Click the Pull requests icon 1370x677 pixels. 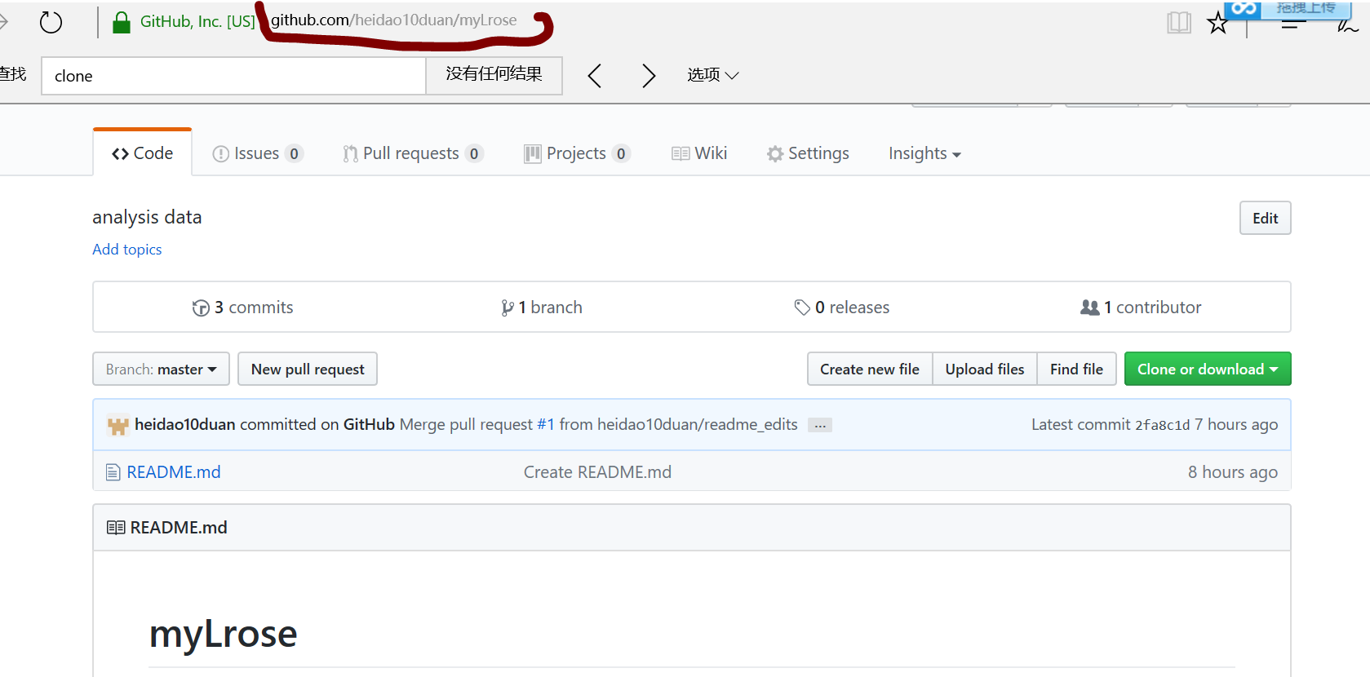pyautogui.click(x=350, y=153)
